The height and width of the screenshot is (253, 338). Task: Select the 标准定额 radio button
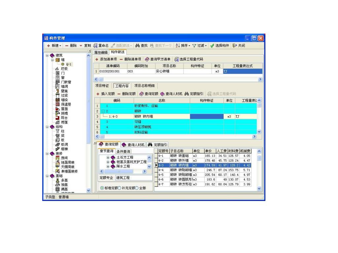[x=102, y=188]
